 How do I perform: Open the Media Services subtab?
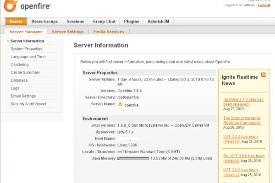pyautogui.click(x=109, y=32)
